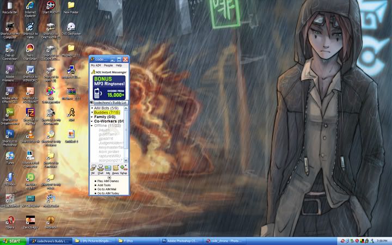
Task: Open Shortcut to POWERPNT icon
Action: click(x=30, y=95)
